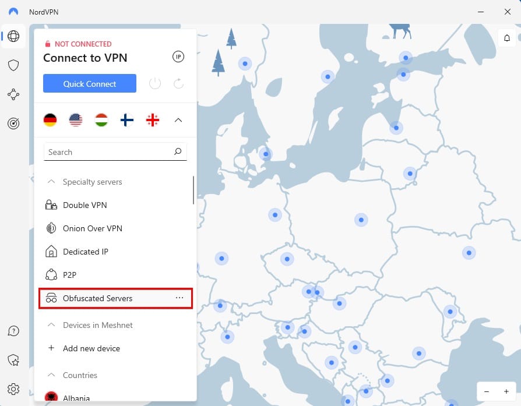Connect to Georgia flag shortcut

coord(153,120)
